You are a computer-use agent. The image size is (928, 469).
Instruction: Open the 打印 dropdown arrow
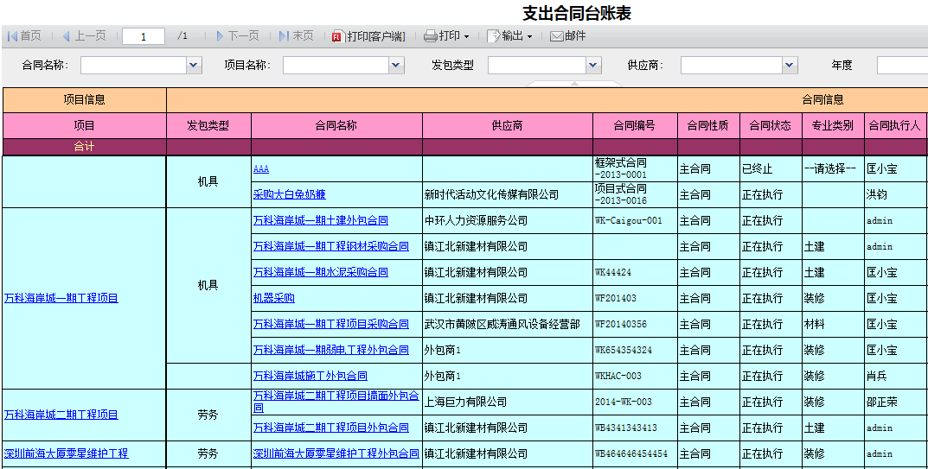(466, 36)
